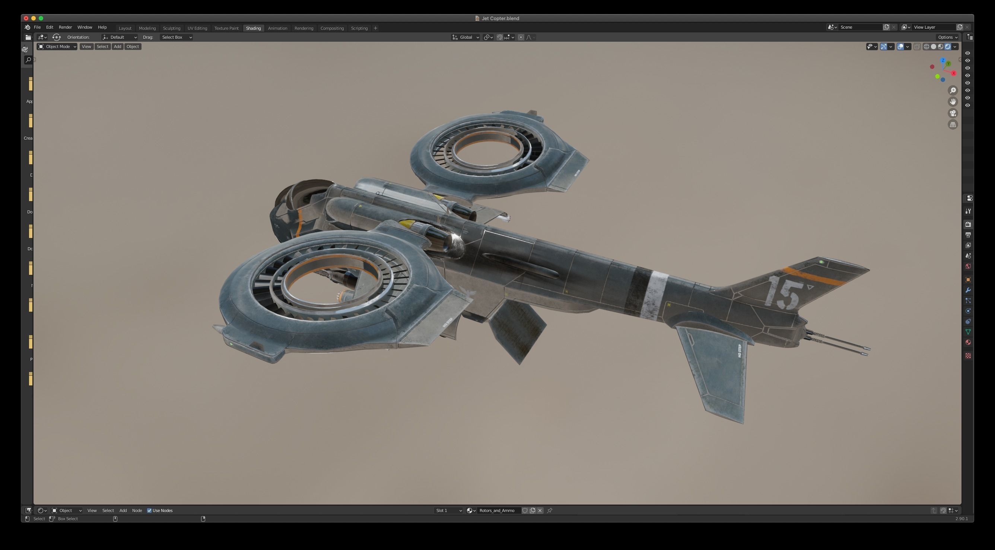Click the blue Z axis on gizmo

tap(943, 61)
